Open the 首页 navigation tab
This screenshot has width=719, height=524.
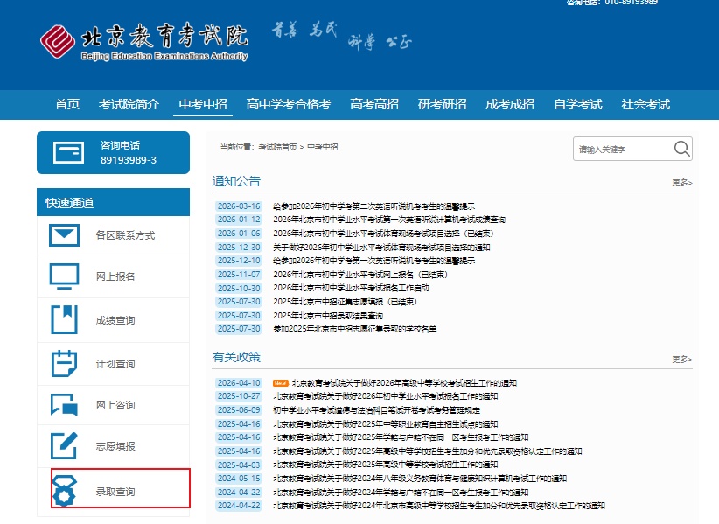click(67, 104)
